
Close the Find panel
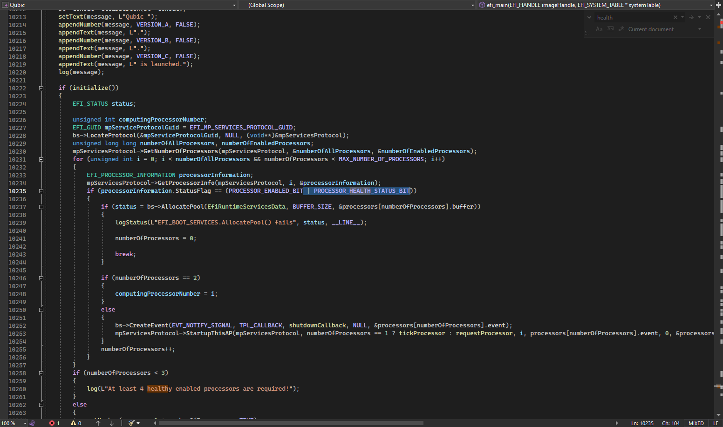[x=708, y=18]
